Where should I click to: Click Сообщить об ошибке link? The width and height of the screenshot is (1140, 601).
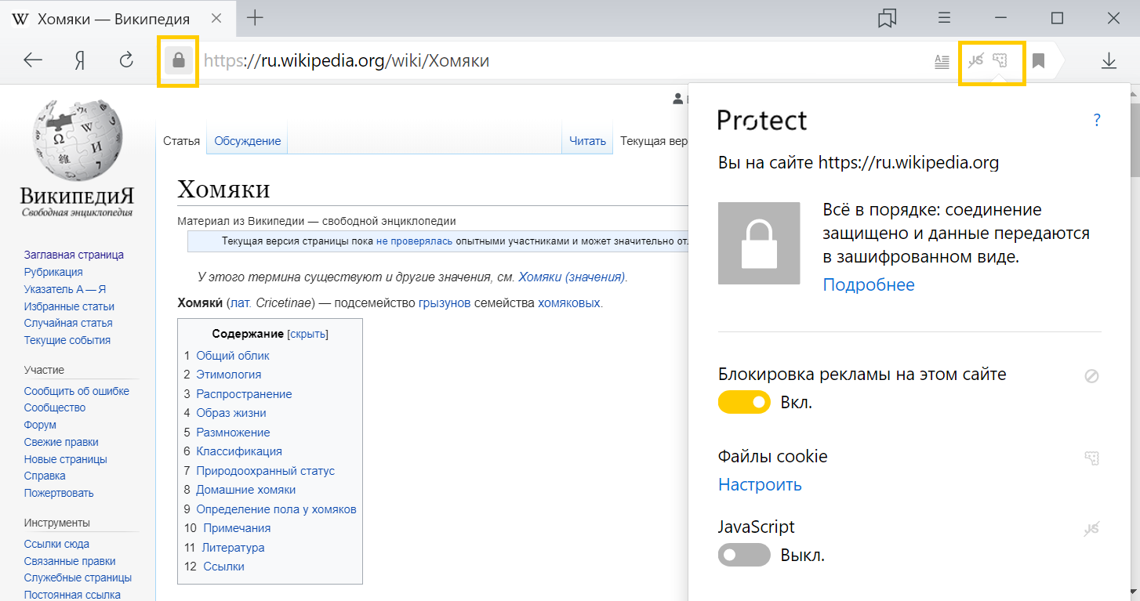77,391
